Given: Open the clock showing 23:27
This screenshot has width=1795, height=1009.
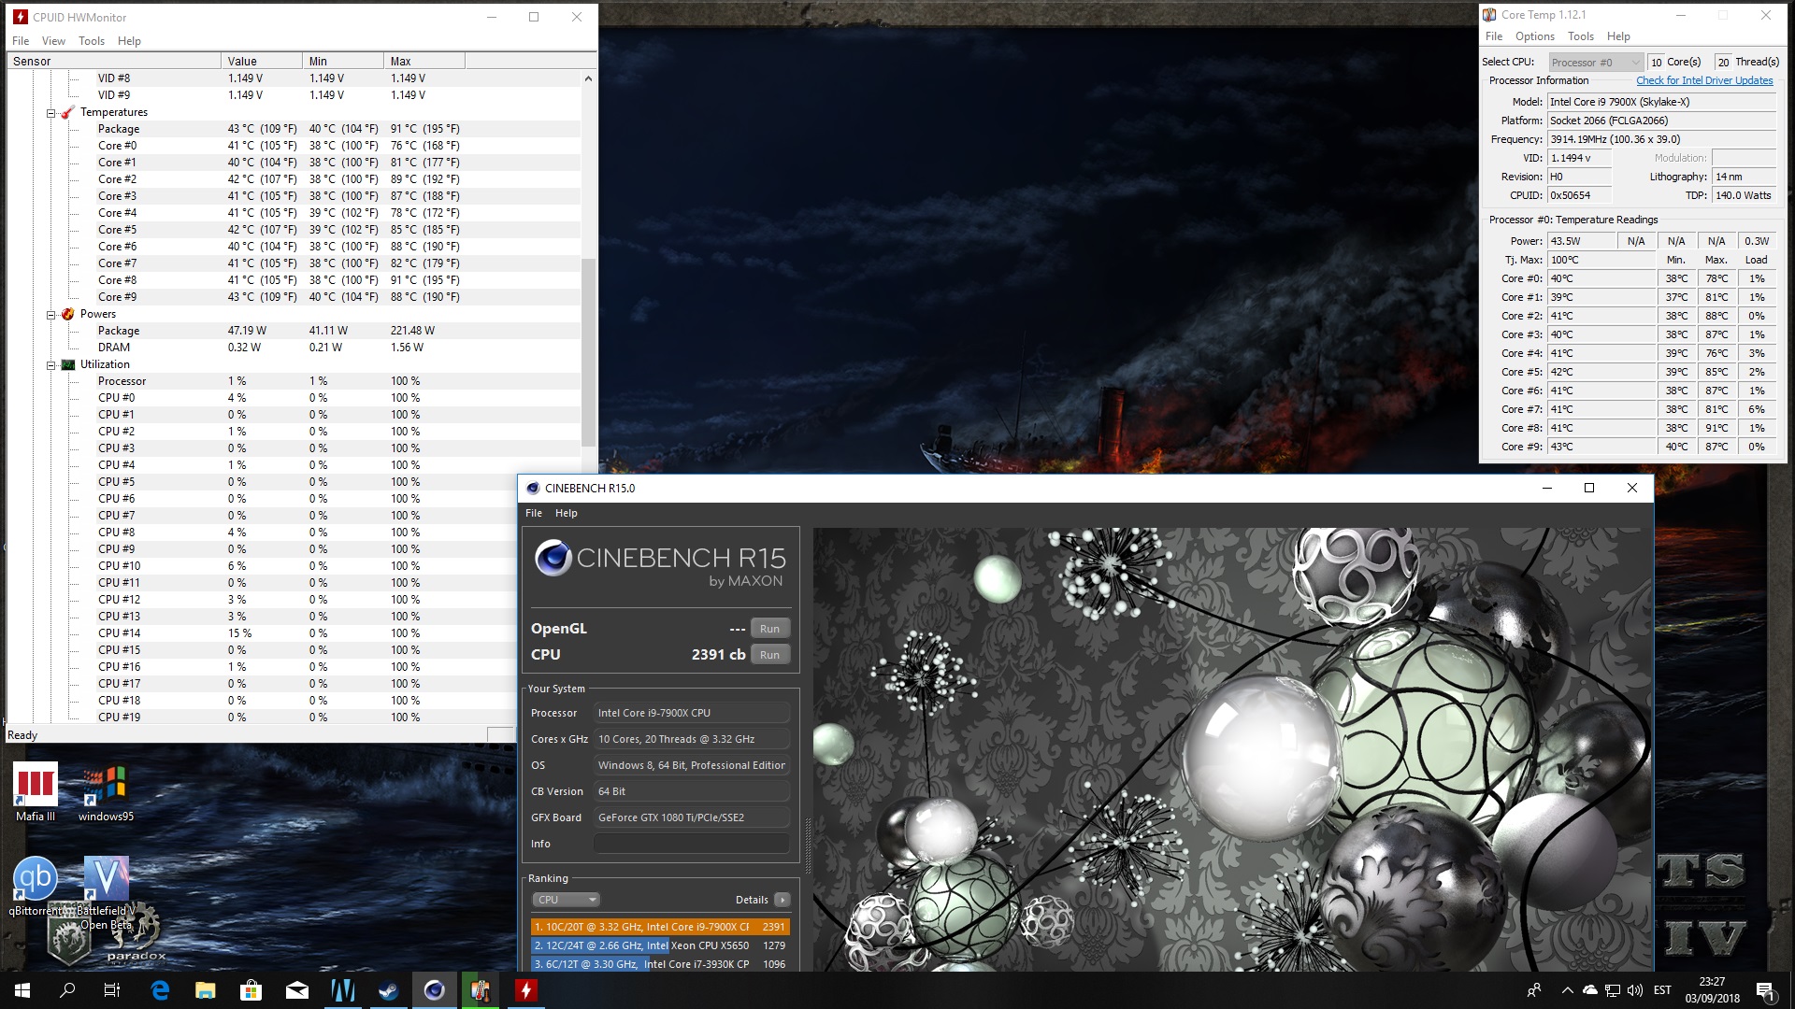Looking at the screenshot, I should click(x=1713, y=990).
